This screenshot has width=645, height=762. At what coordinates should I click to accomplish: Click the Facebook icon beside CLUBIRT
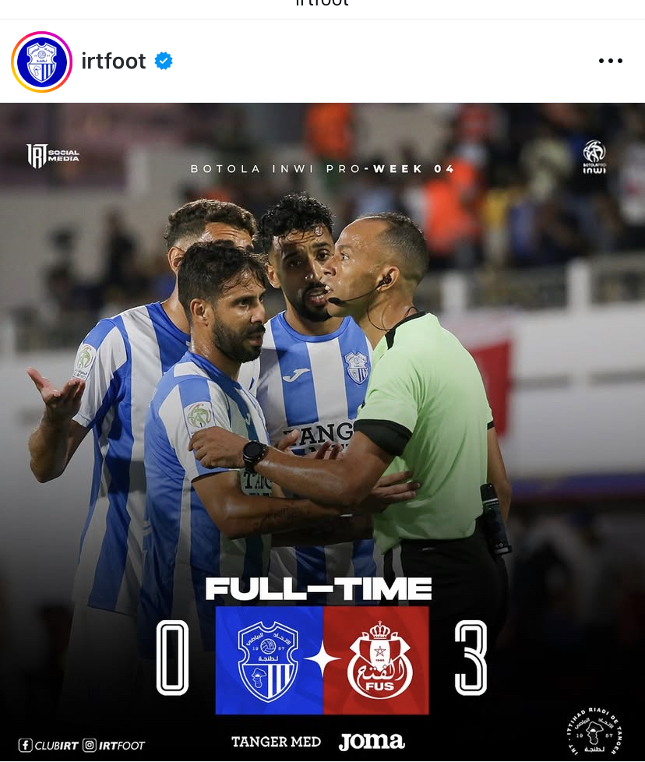tap(25, 745)
